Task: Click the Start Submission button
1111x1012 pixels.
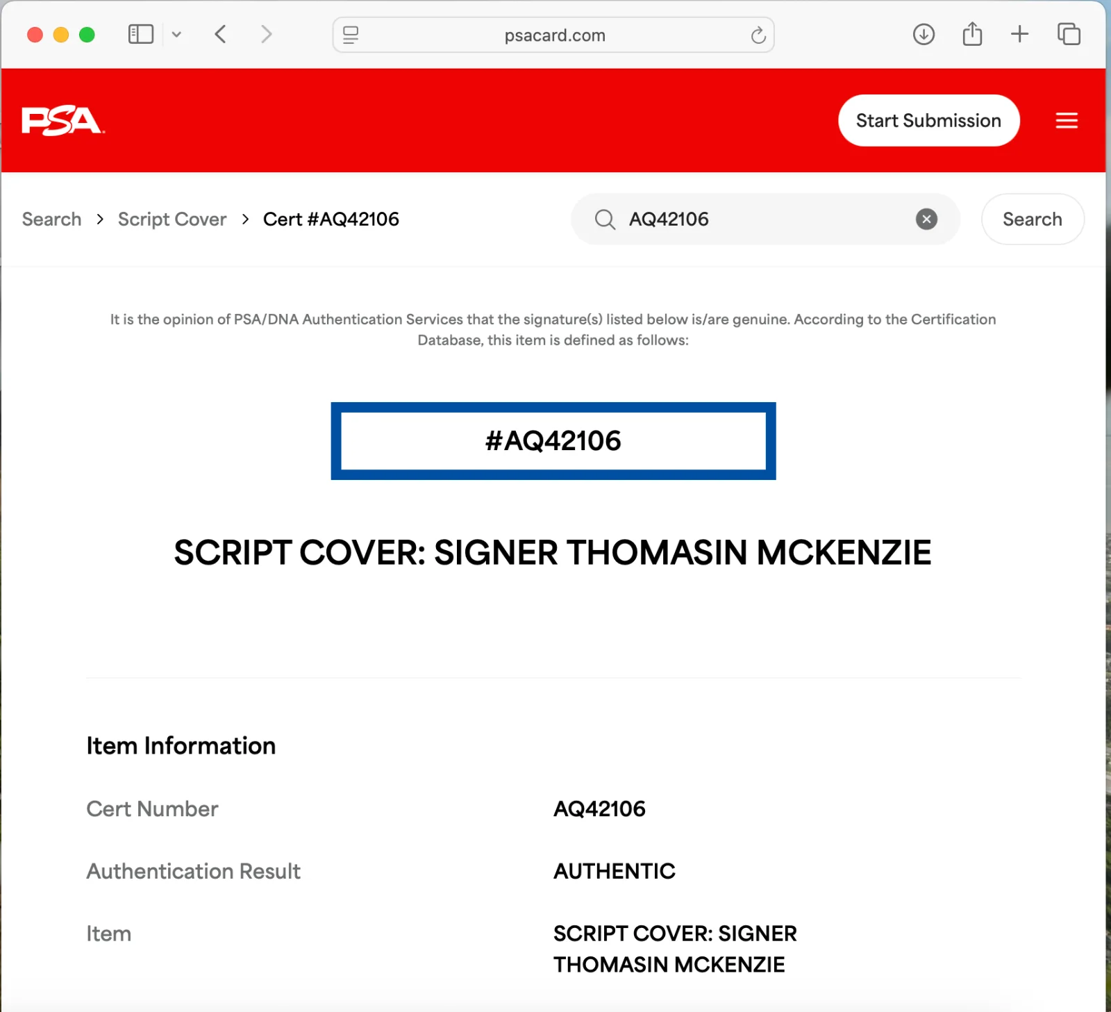Action: point(928,121)
